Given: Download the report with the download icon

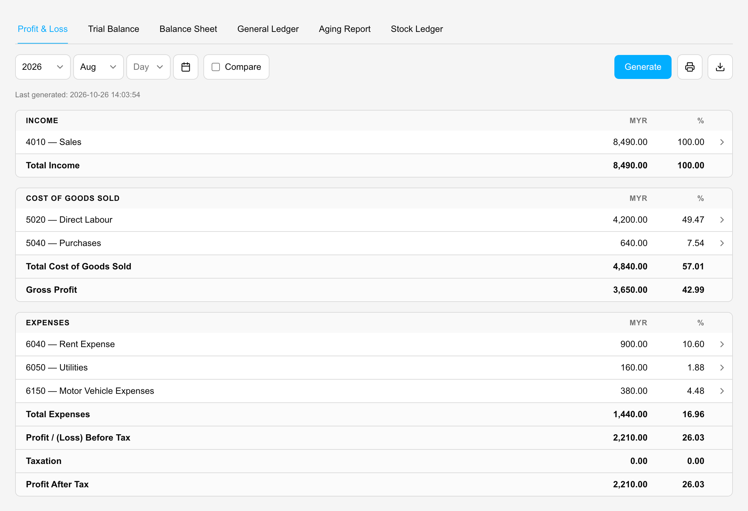Looking at the screenshot, I should [720, 67].
